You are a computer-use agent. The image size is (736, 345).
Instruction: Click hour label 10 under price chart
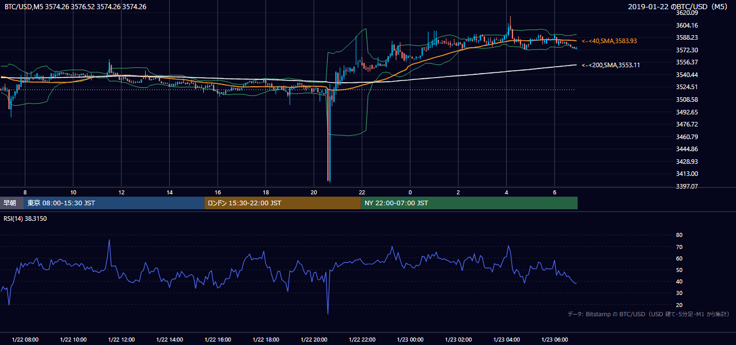click(73, 192)
